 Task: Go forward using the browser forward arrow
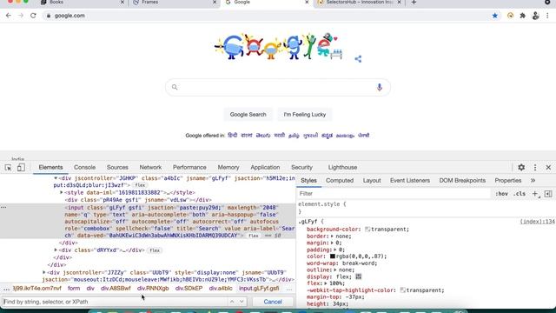[21, 16]
